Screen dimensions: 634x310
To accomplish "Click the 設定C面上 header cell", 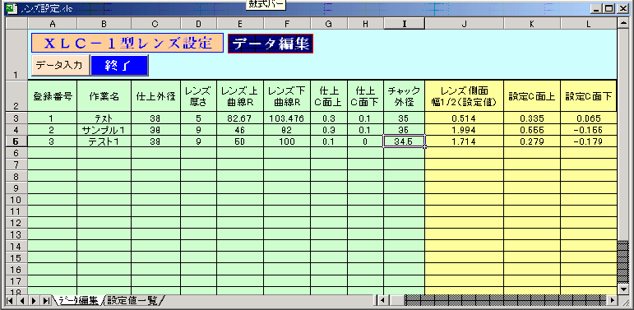I will (x=532, y=95).
